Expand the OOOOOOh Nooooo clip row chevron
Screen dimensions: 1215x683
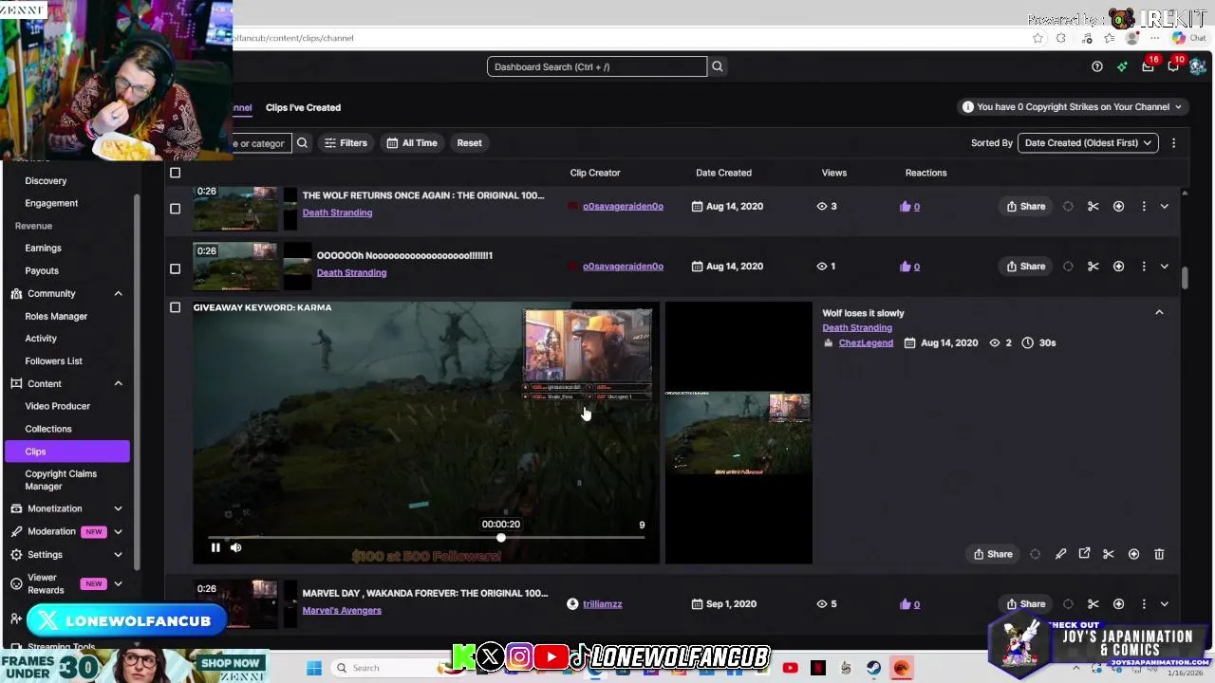click(1165, 267)
